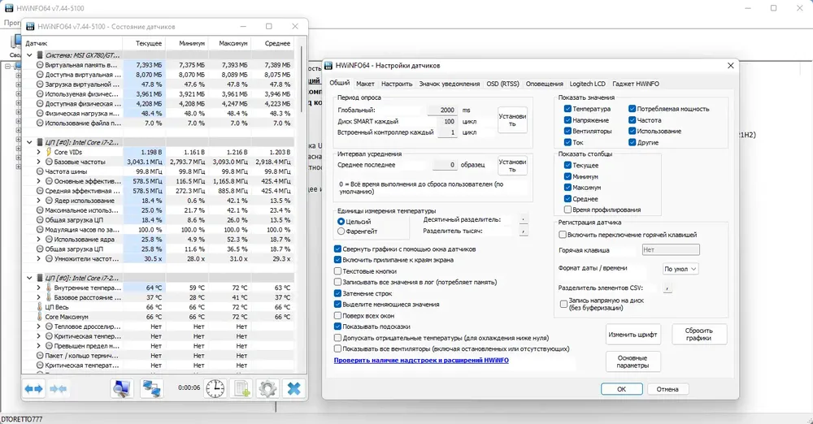813x424 pixels.
Task: Click Установить button for polling period
Action: tap(512, 120)
